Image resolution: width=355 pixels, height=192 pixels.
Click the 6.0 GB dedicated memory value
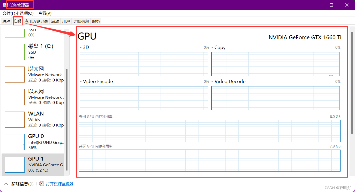click(x=335, y=117)
